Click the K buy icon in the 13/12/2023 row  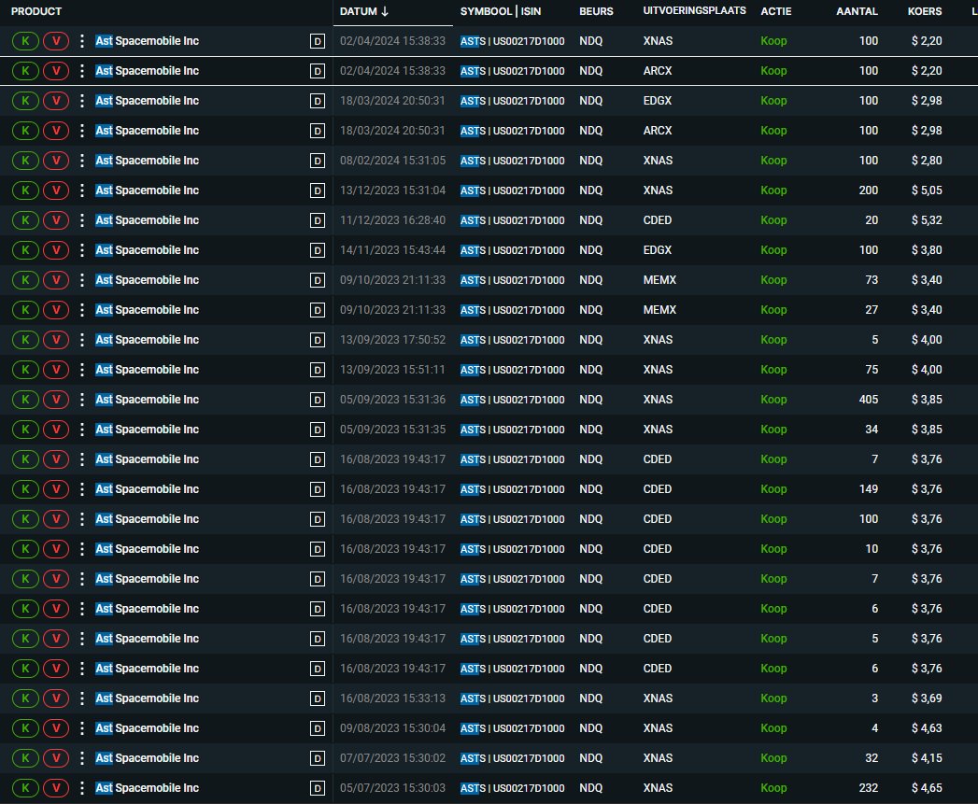[x=25, y=190]
